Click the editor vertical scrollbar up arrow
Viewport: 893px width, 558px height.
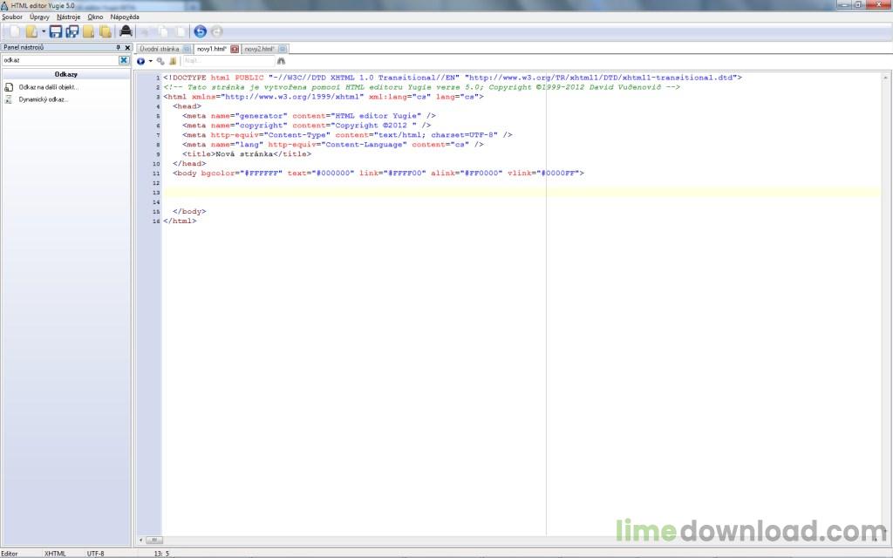(885, 78)
